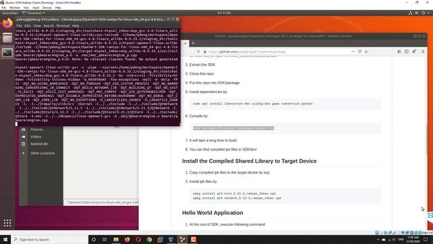
Task: Click the padlock site info icon
Action: point(205,52)
